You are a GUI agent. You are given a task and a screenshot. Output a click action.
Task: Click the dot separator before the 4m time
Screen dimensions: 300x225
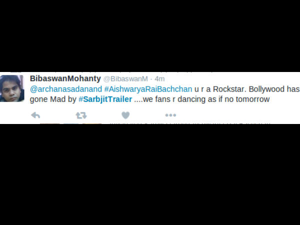pyautogui.click(x=151, y=79)
